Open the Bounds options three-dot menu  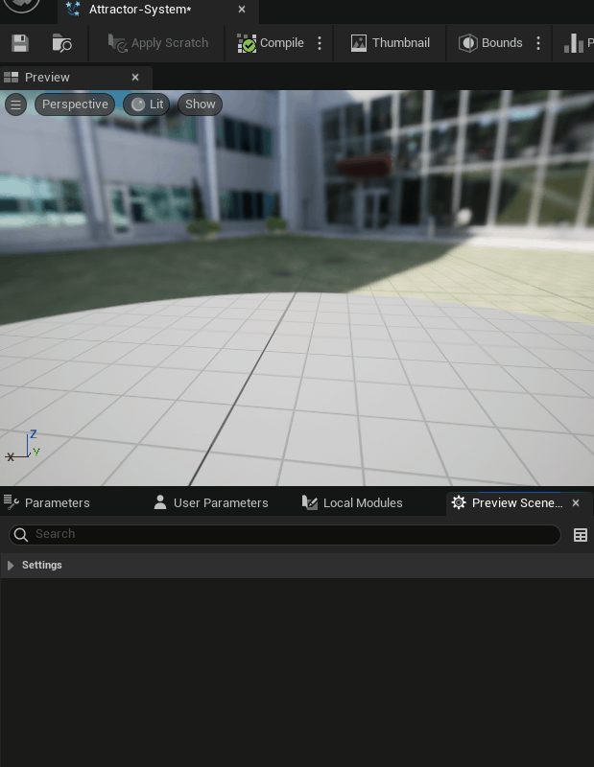point(538,43)
